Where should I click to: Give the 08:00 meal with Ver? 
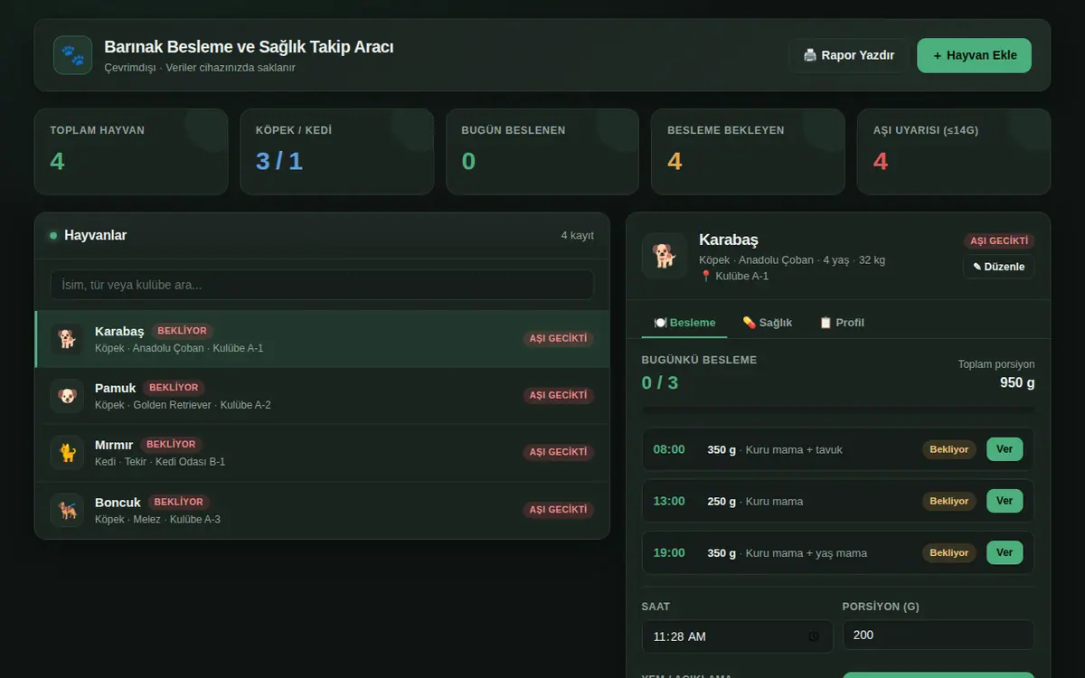[x=1005, y=449]
